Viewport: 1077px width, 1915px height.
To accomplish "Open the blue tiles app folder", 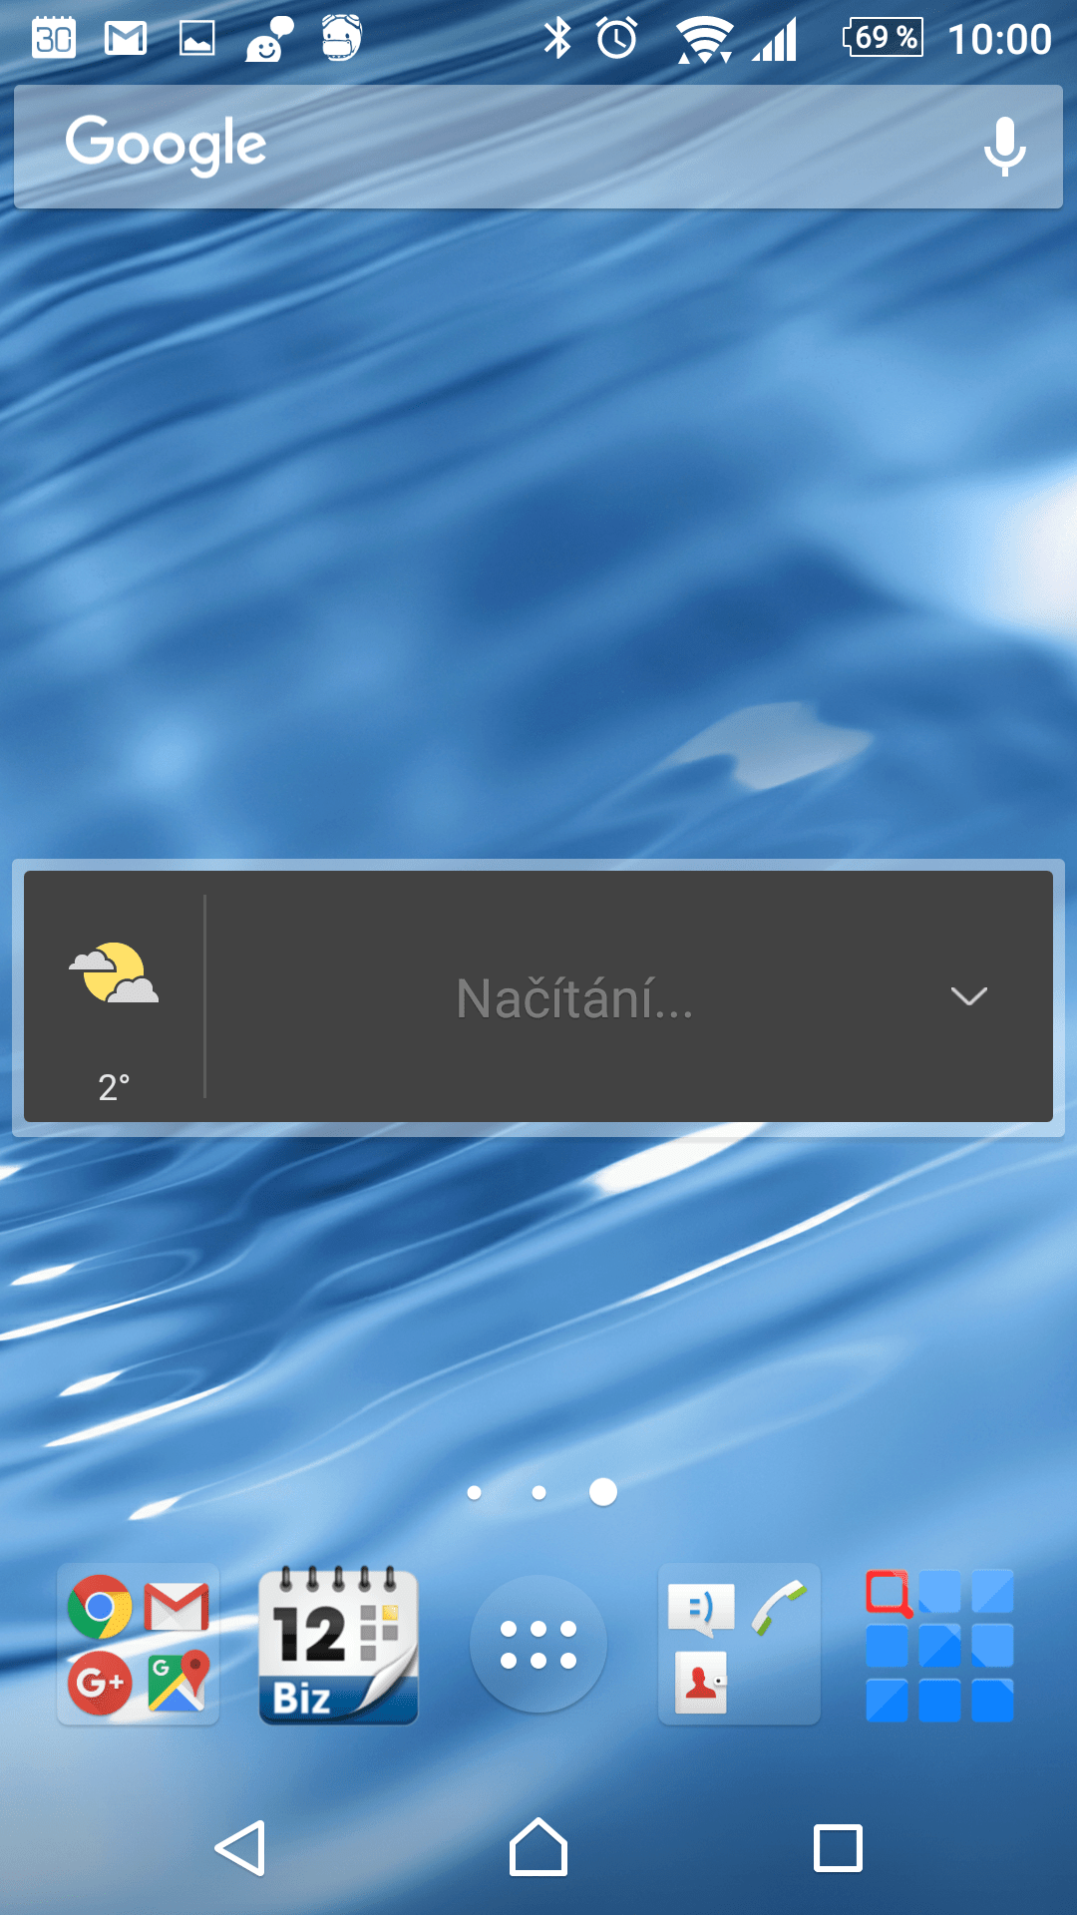I will click(939, 1646).
